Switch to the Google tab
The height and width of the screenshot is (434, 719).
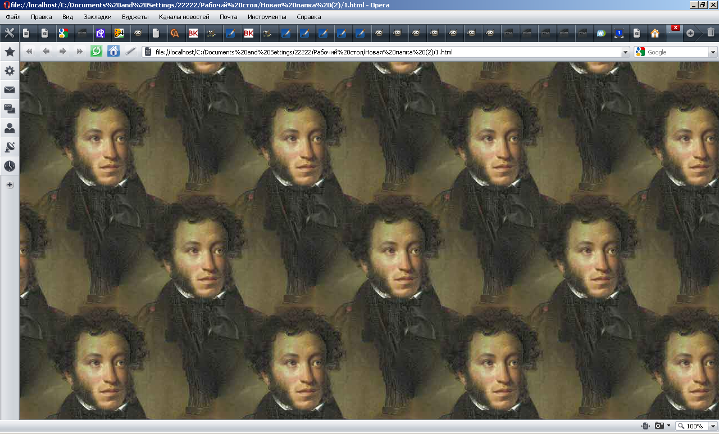63,33
